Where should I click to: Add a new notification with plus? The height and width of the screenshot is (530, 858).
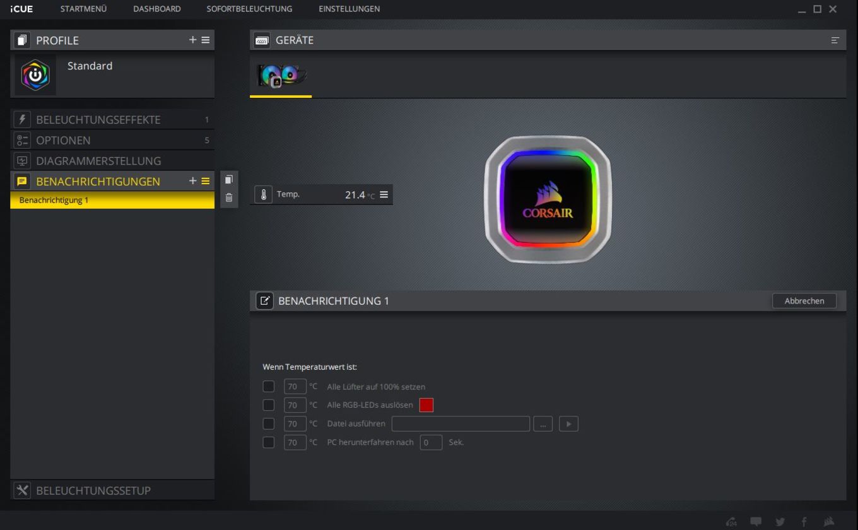click(x=192, y=181)
